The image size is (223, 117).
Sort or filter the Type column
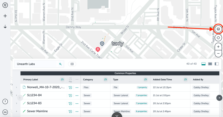coord(146,80)
